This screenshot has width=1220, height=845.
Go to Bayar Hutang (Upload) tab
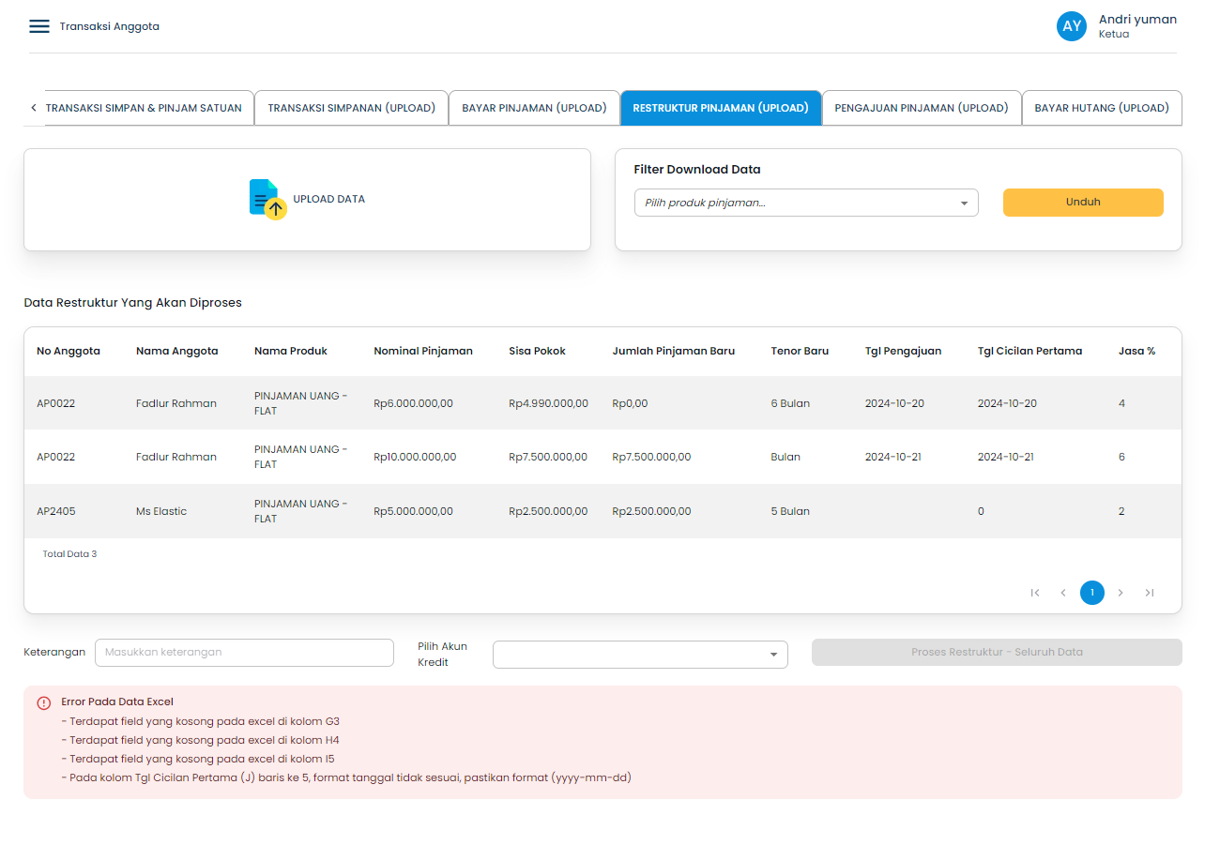(1101, 108)
